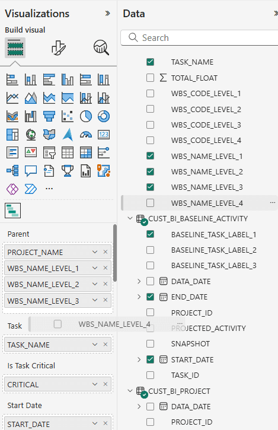278x430 pixels.
Task: Expand the START_DATE date hierarchy
Action: click(139, 359)
